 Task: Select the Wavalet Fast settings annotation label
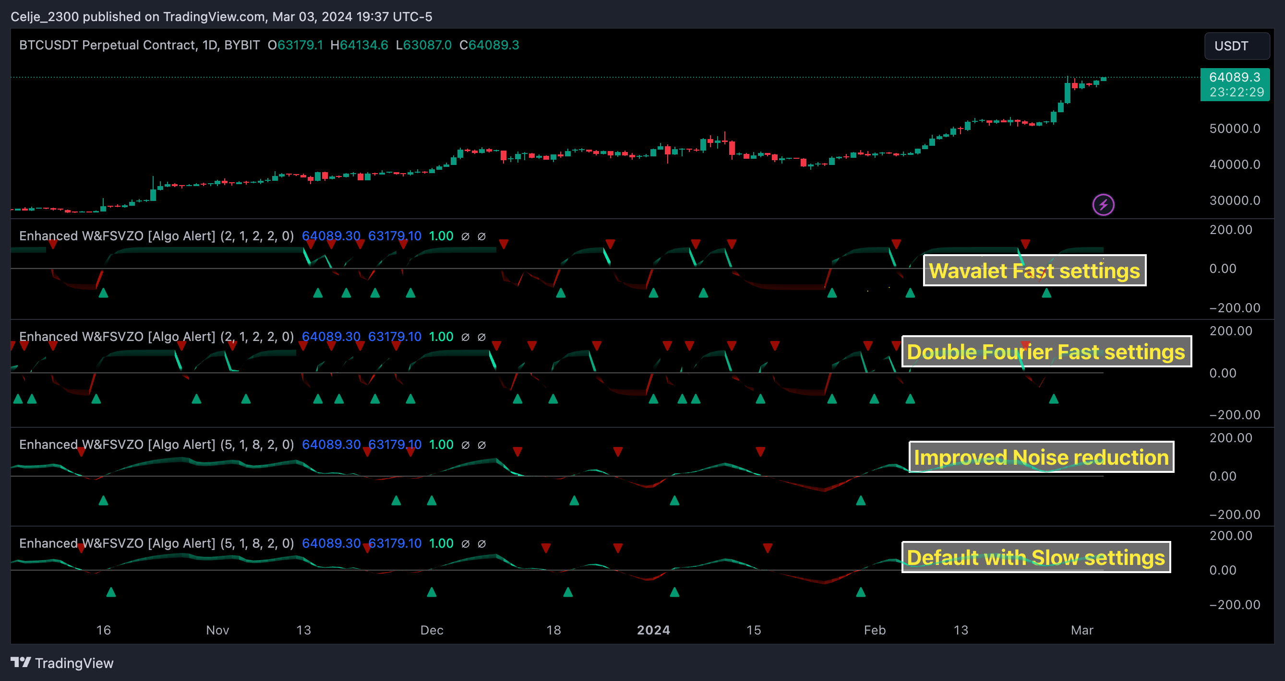1034,270
